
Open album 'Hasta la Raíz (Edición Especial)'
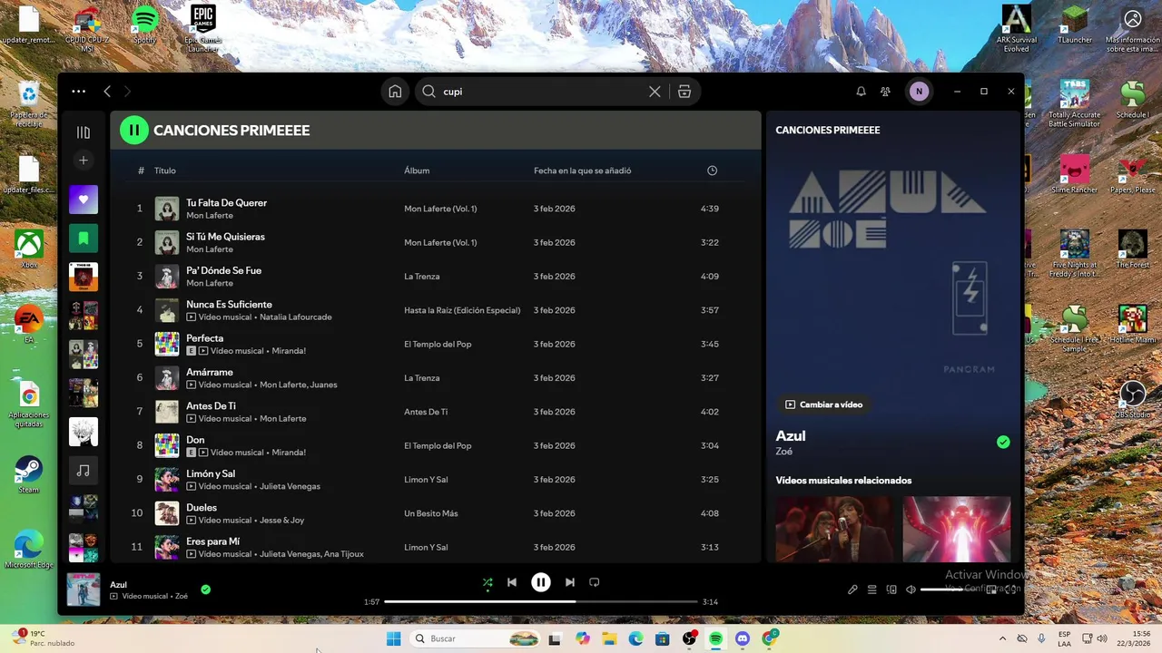[x=462, y=310]
